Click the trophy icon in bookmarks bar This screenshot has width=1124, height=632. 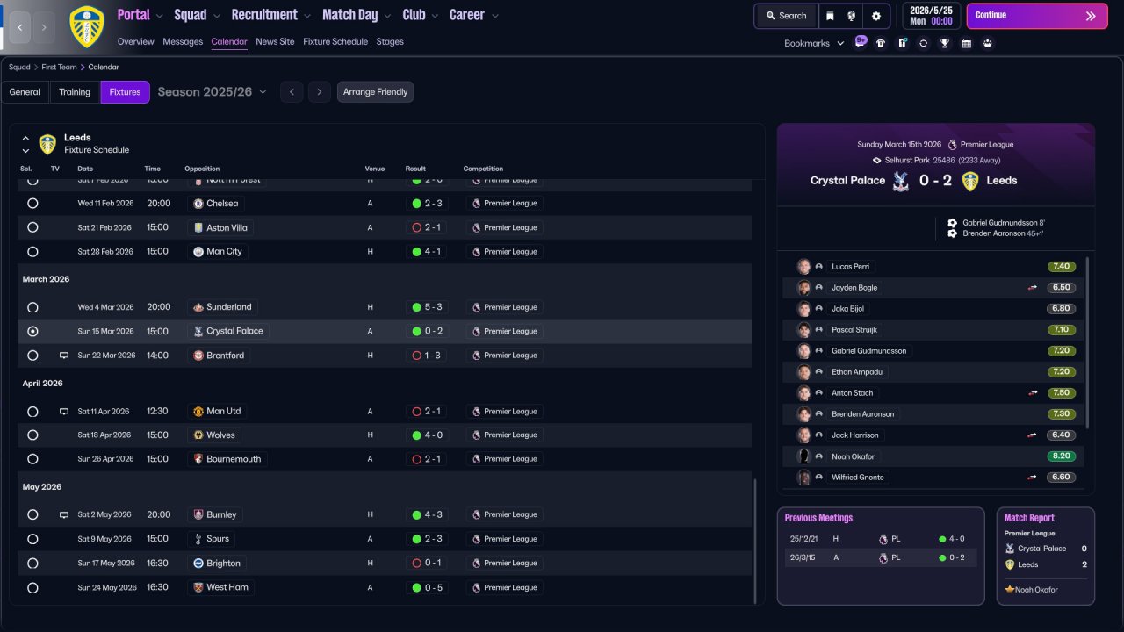pyautogui.click(x=945, y=43)
